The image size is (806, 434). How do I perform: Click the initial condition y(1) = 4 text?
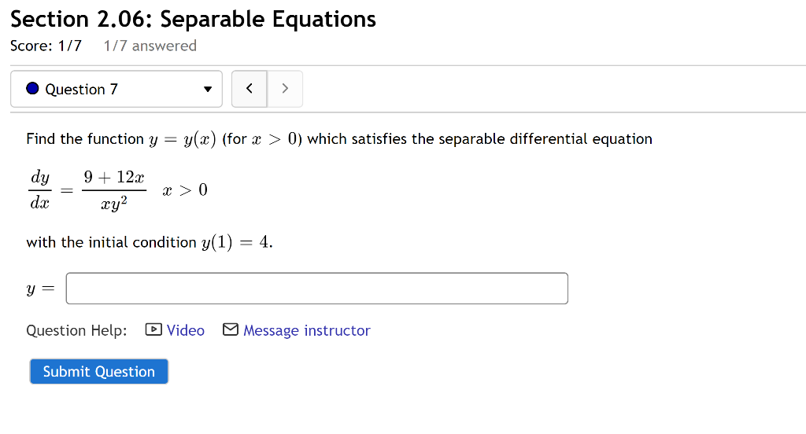(x=150, y=242)
